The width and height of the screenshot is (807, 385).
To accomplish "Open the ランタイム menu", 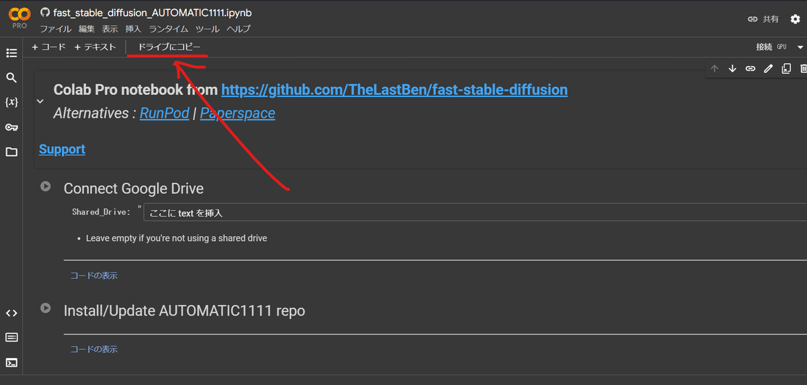I will 168,29.
